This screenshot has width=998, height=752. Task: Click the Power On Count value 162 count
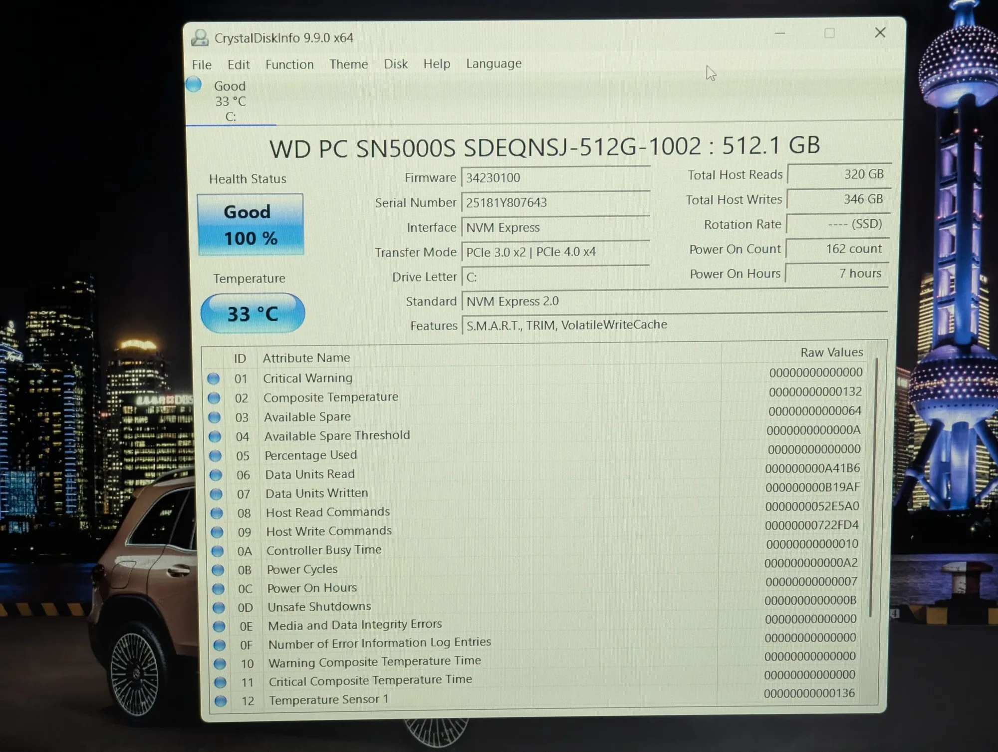coord(837,249)
